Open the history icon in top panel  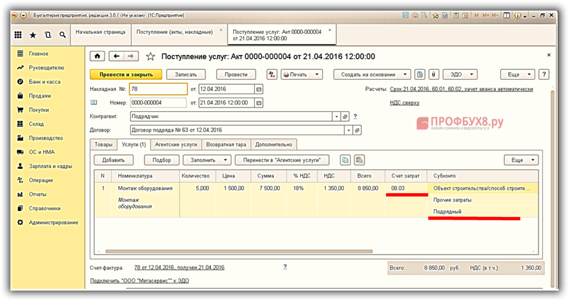tap(48, 35)
